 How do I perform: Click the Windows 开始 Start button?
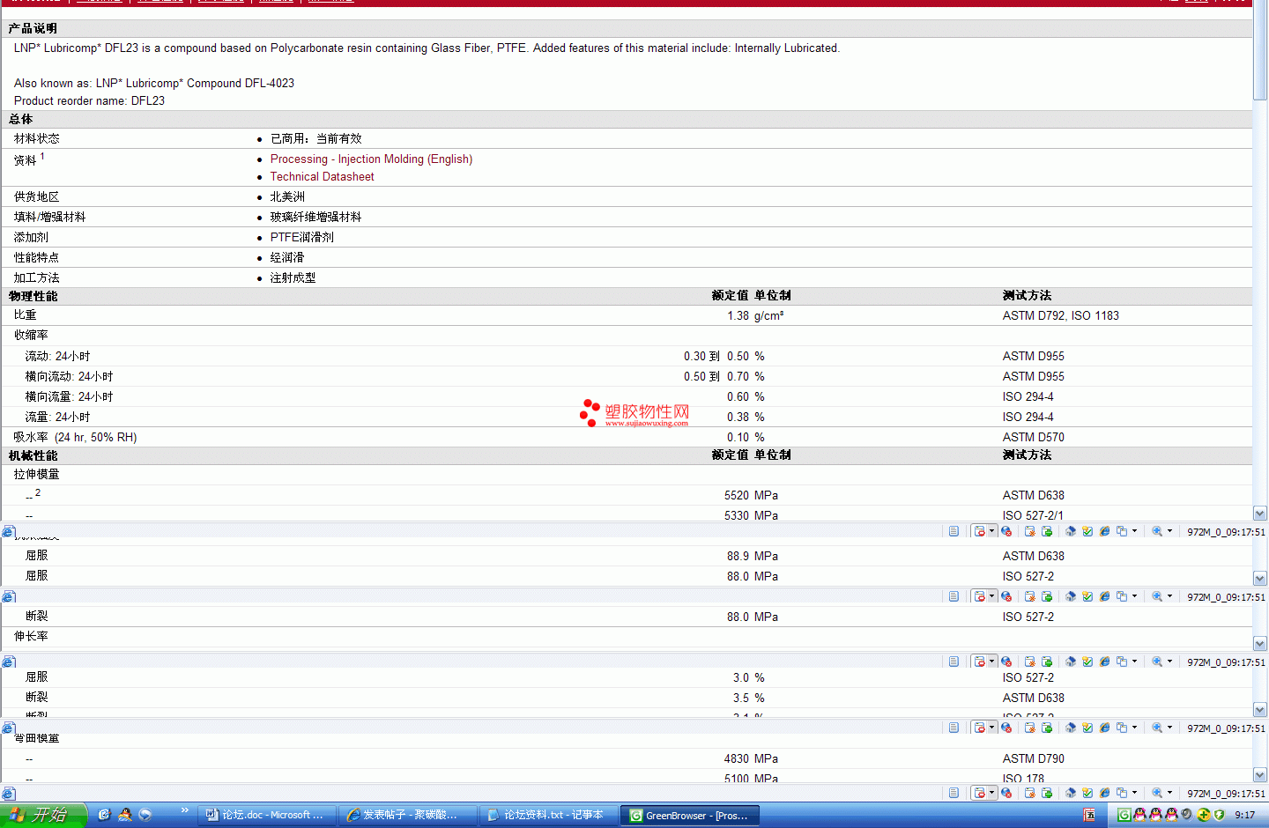(x=42, y=815)
